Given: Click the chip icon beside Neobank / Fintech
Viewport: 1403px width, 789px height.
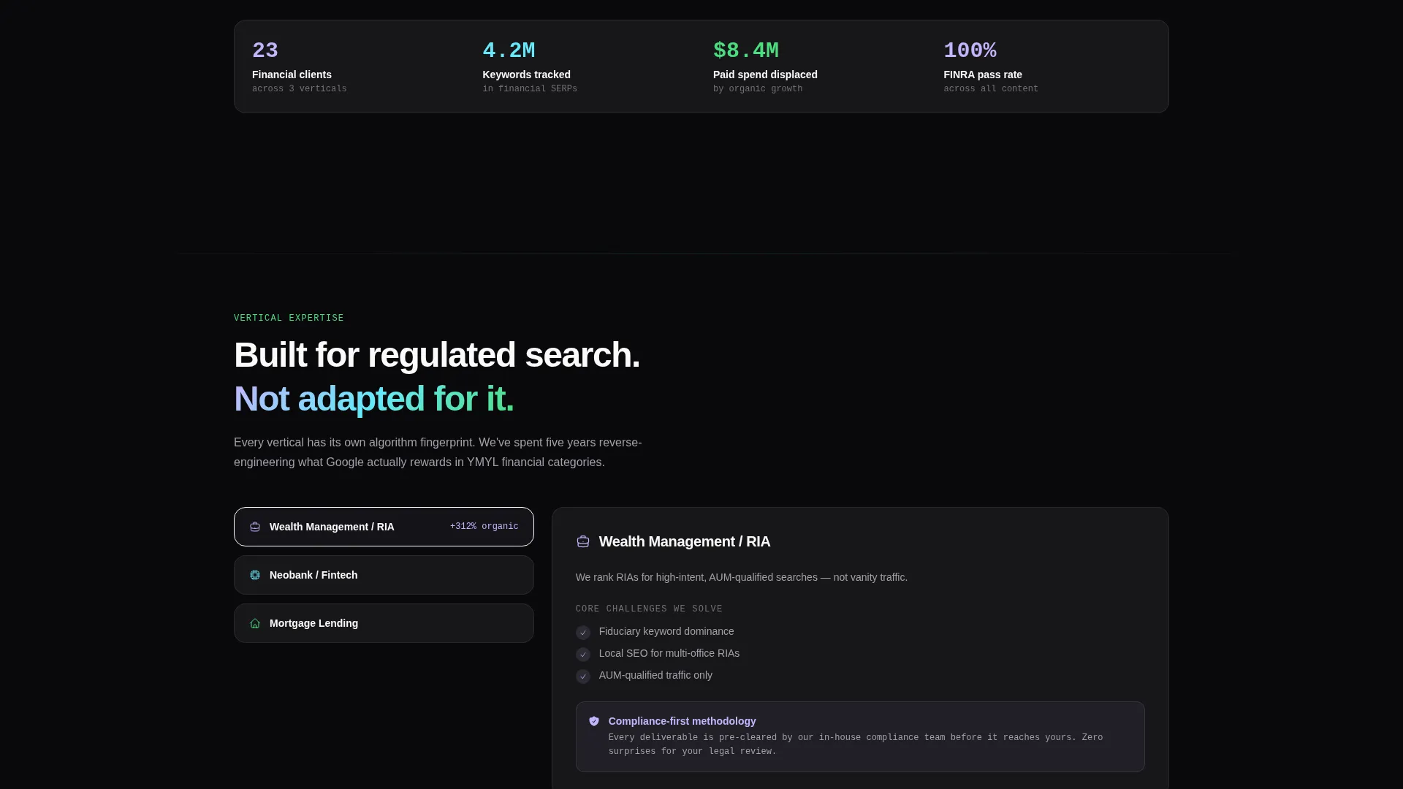Looking at the screenshot, I should 255,575.
